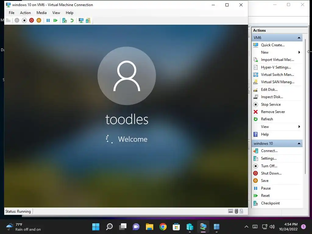Click Pause in Actions pane

(266, 188)
